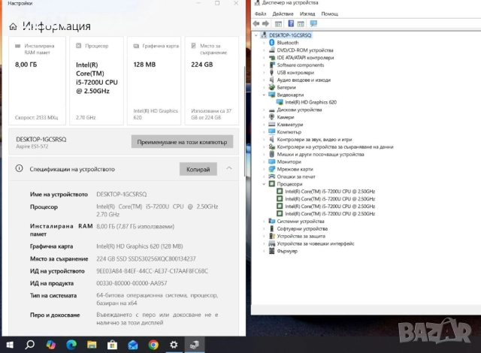The height and width of the screenshot is (353, 481).
Task: Open the Windows Start menu
Action: coord(10,345)
